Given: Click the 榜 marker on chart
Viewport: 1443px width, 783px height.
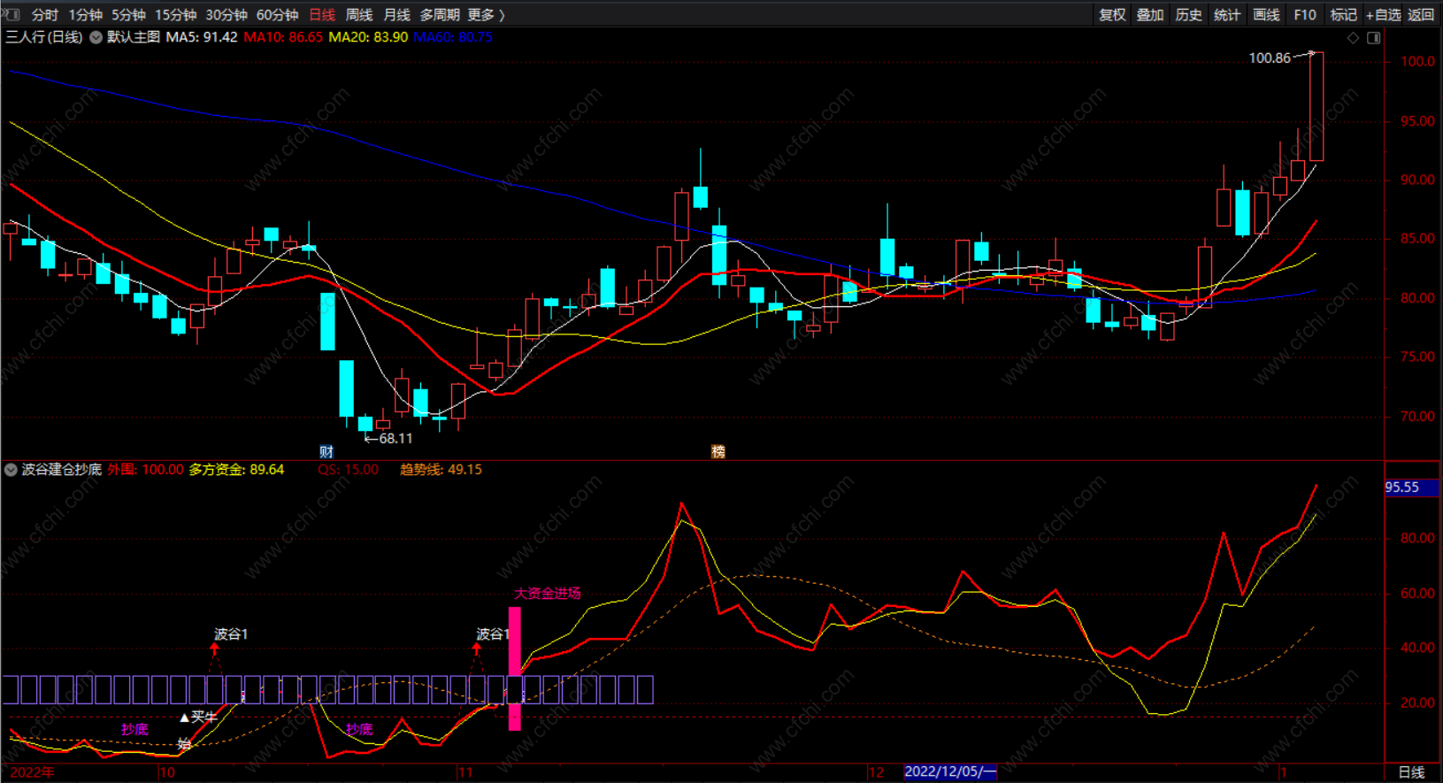Looking at the screenshot, I should click(718, 451).
